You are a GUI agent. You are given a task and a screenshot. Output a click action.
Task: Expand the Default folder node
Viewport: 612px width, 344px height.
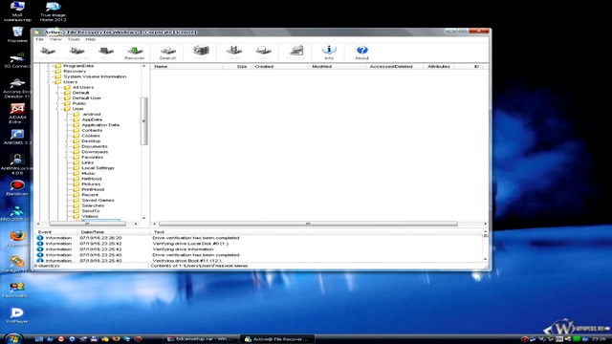[57, 93]
